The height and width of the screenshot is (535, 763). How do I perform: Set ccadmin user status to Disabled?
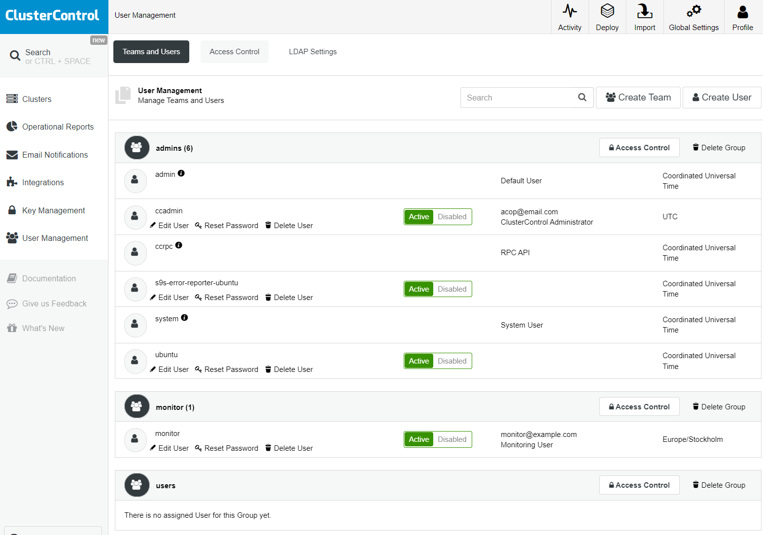(x=451, y=217)
